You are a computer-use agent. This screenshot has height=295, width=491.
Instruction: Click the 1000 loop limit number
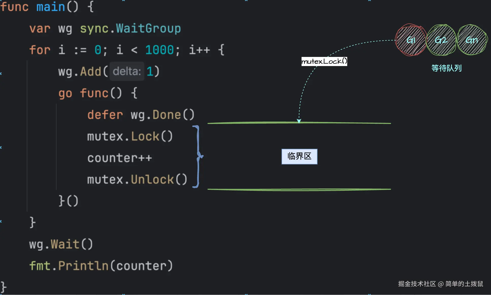click(x=159, y=50)
